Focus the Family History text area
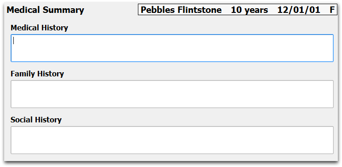The width and height of the screenshot is (342, 167). pos(172,94)
